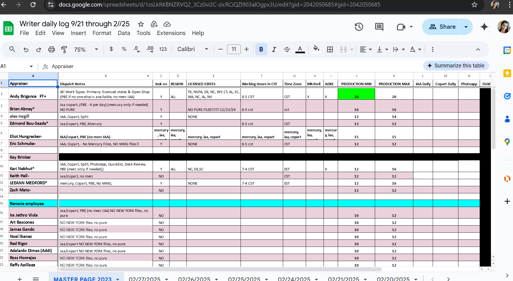Screen dimensions: 513x281
Task: Open the Insert menu
Action: (78, 33)
